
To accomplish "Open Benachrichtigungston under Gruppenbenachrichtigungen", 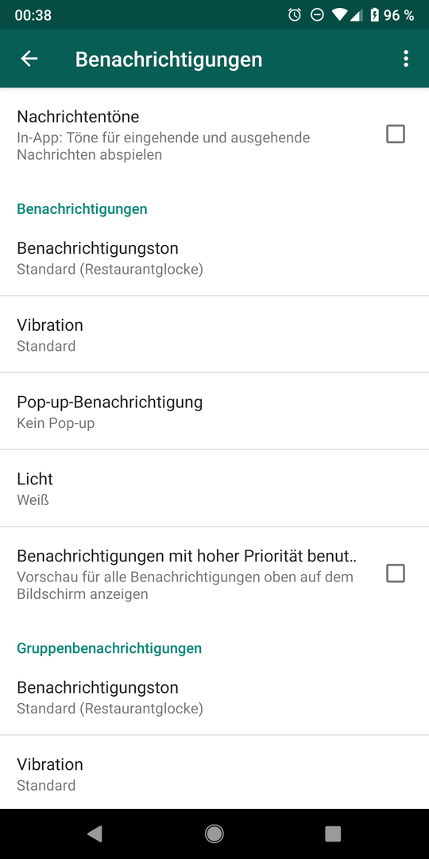I will pos(214,697).
